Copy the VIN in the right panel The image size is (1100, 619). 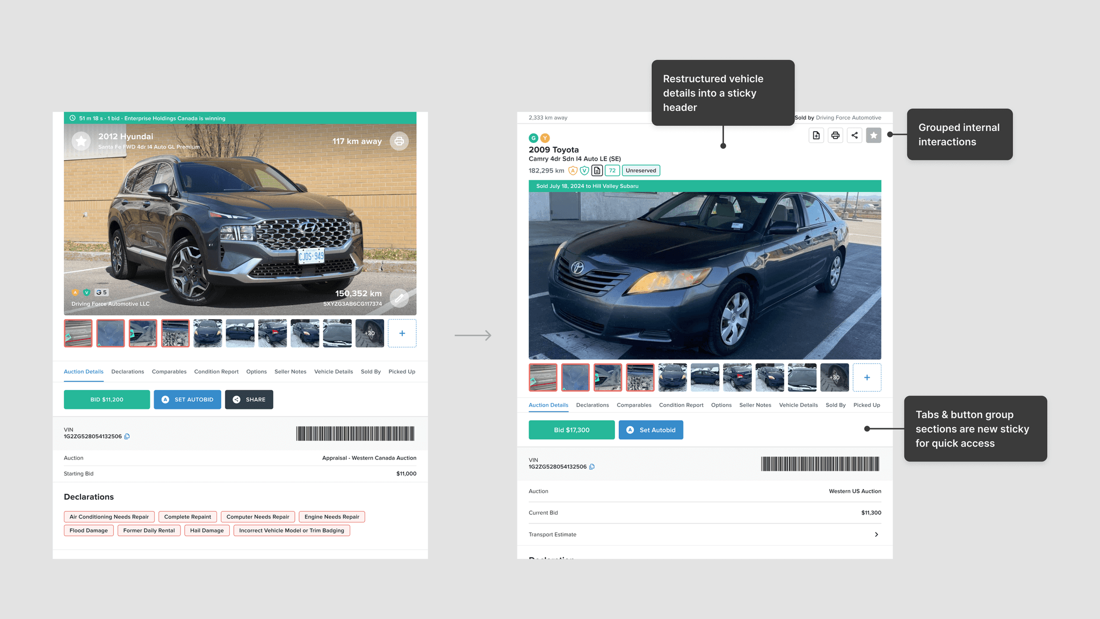[x=592, y=466]
